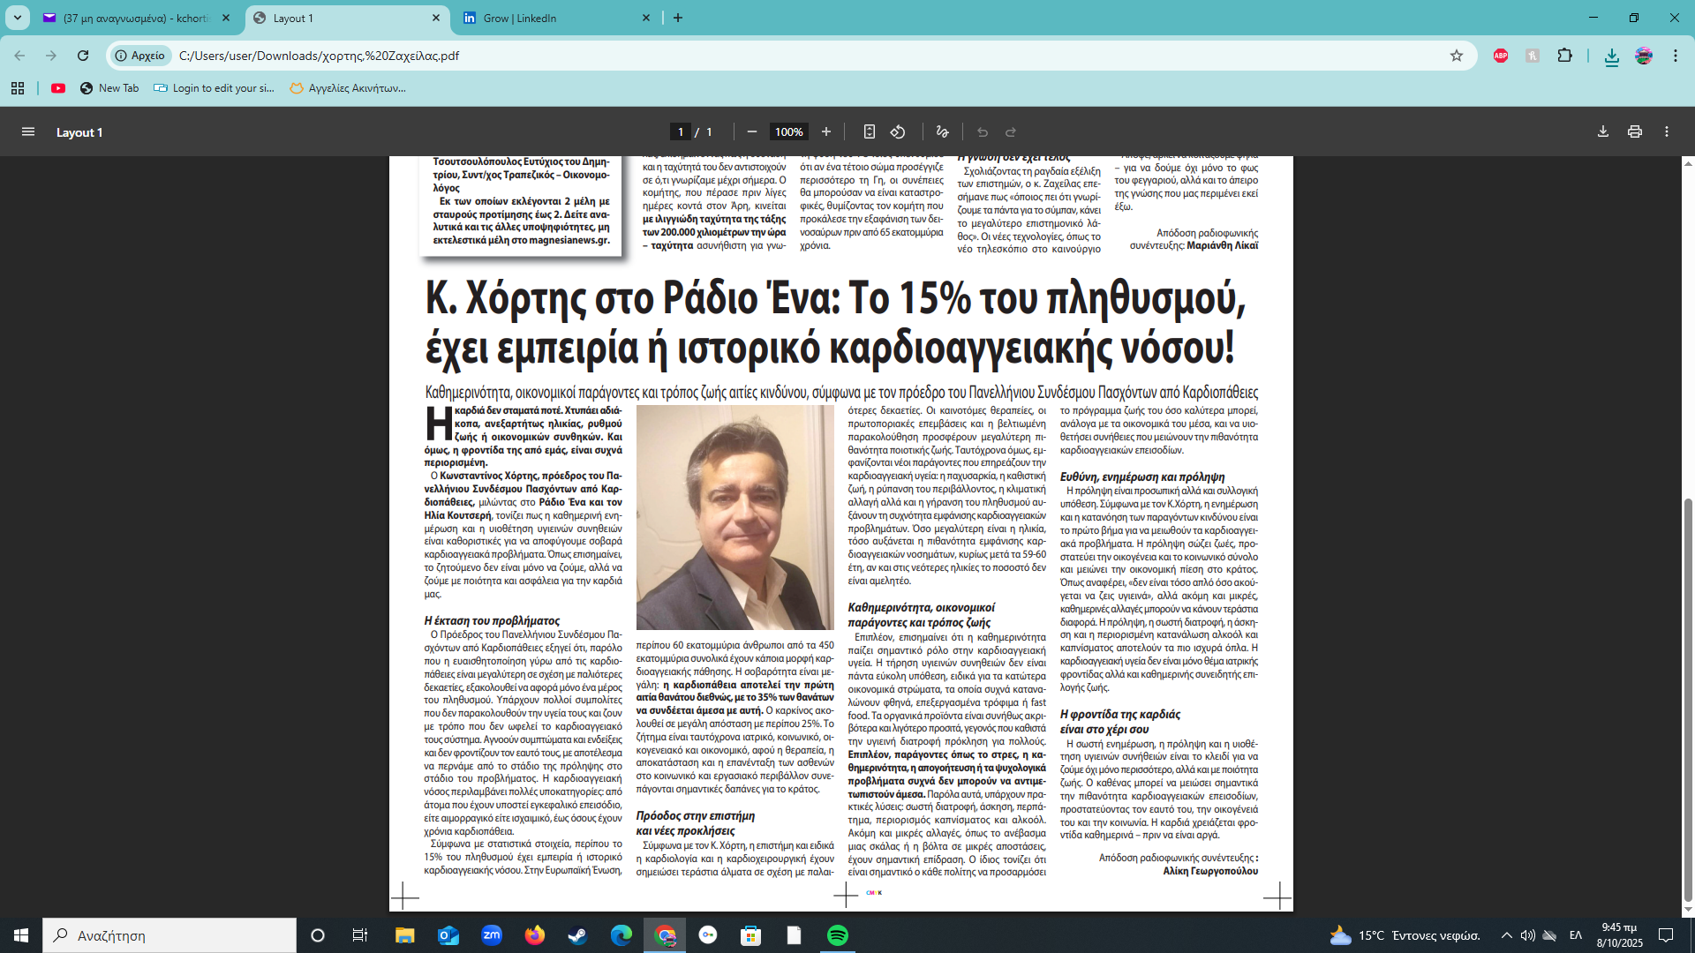Select the draw annotation tool
Viewport: 1695px width, 953px height.
(943, 132)
